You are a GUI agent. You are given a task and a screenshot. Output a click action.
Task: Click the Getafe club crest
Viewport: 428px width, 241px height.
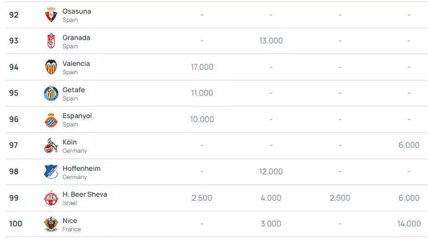(51, 93)
